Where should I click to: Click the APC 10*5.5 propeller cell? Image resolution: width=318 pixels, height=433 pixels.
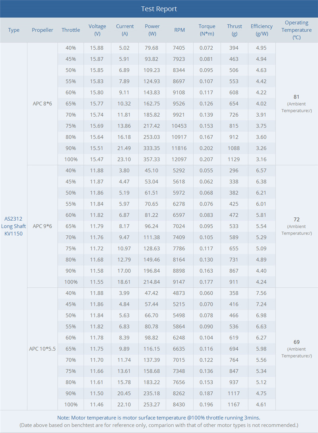[42, 349]
